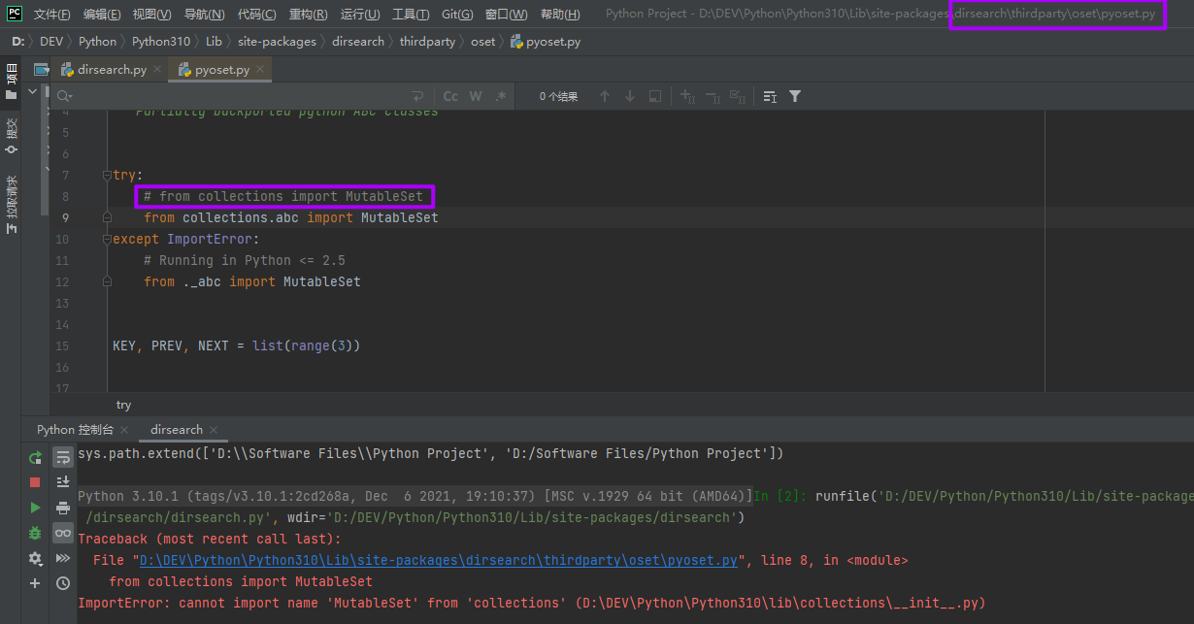Click the PyCharm logo icon

pos(14,14)
